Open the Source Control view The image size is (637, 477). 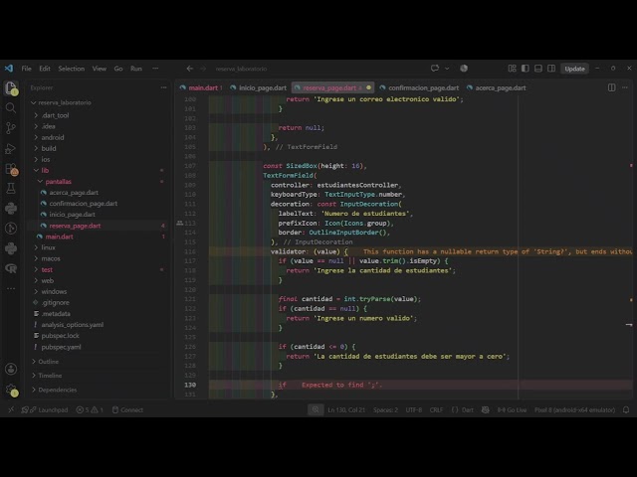11,128
